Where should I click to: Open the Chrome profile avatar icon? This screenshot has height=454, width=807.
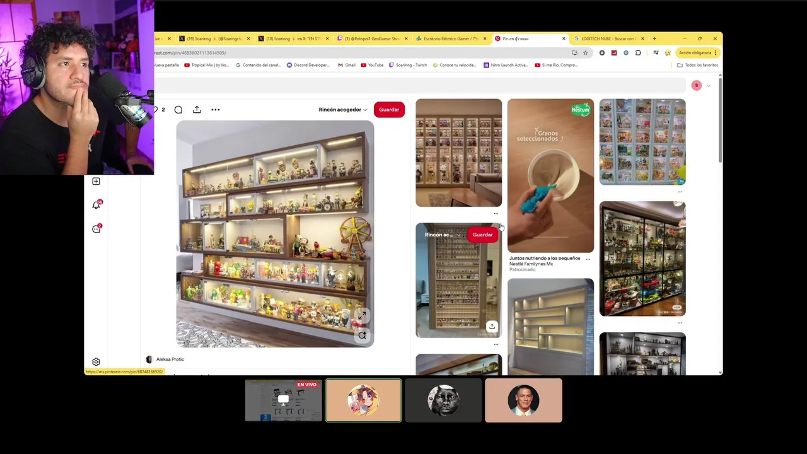(668, 53)
